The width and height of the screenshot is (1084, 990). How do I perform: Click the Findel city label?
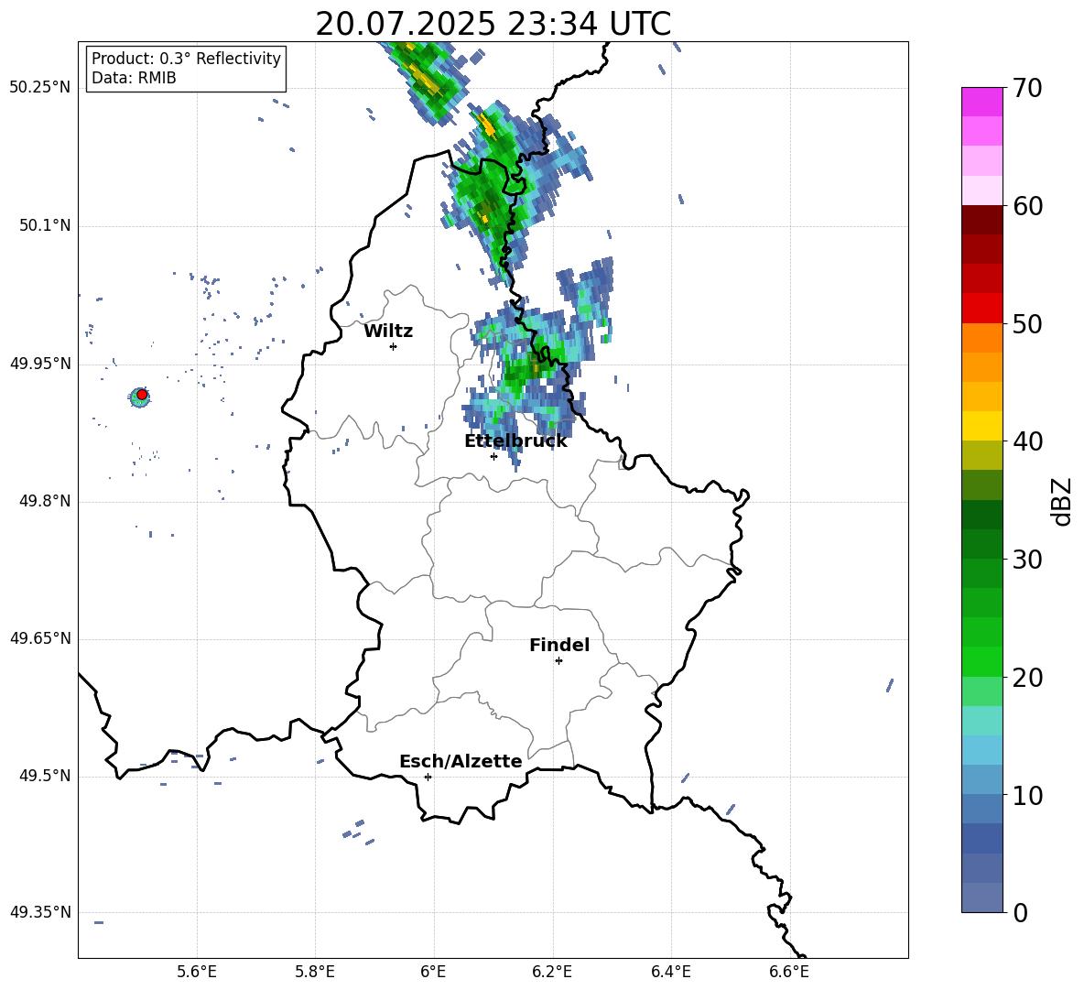point(559,645)
